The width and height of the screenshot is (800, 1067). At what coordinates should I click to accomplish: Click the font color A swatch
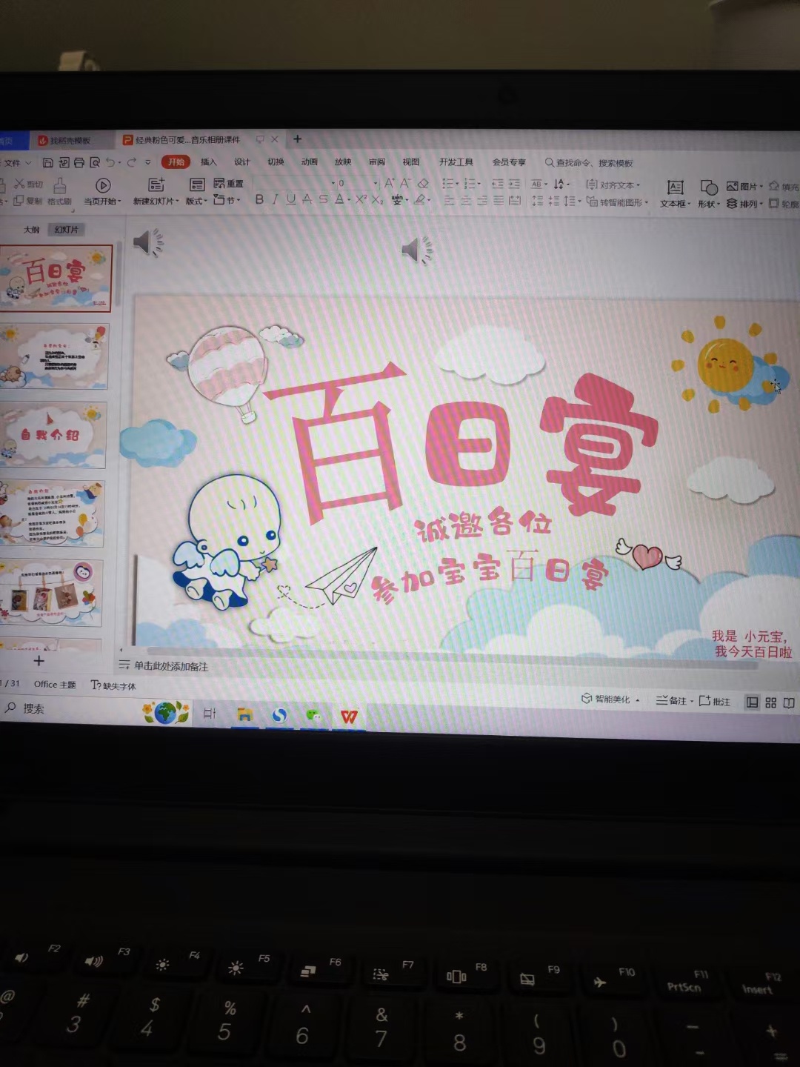pos(339,199)
